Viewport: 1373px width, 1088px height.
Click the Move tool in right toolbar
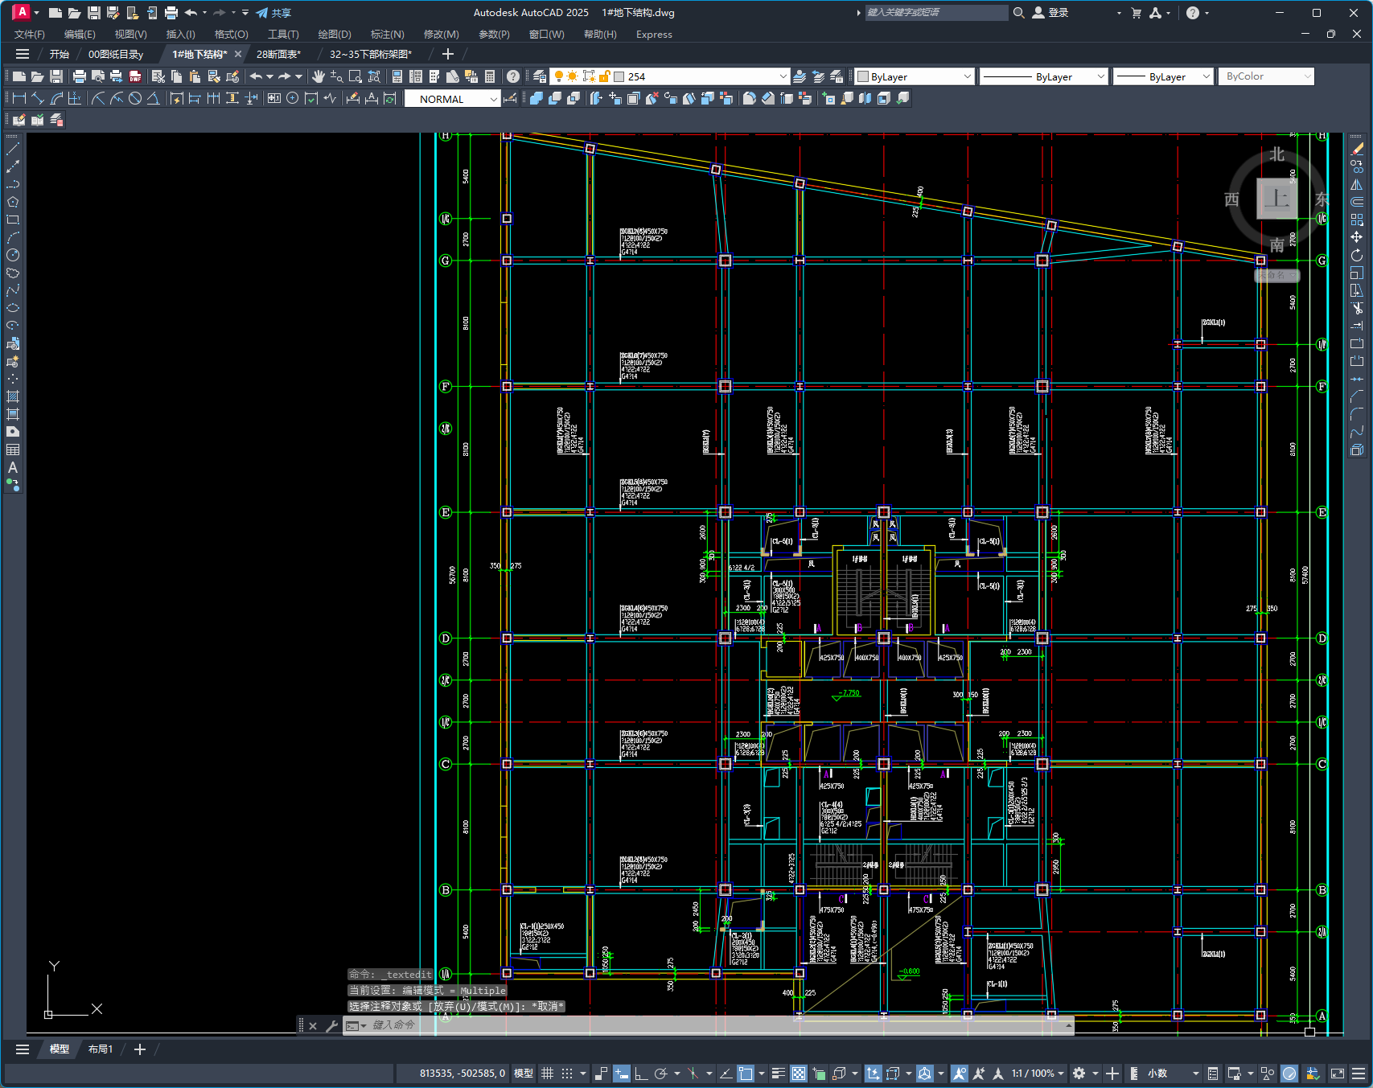[1357, 237]
